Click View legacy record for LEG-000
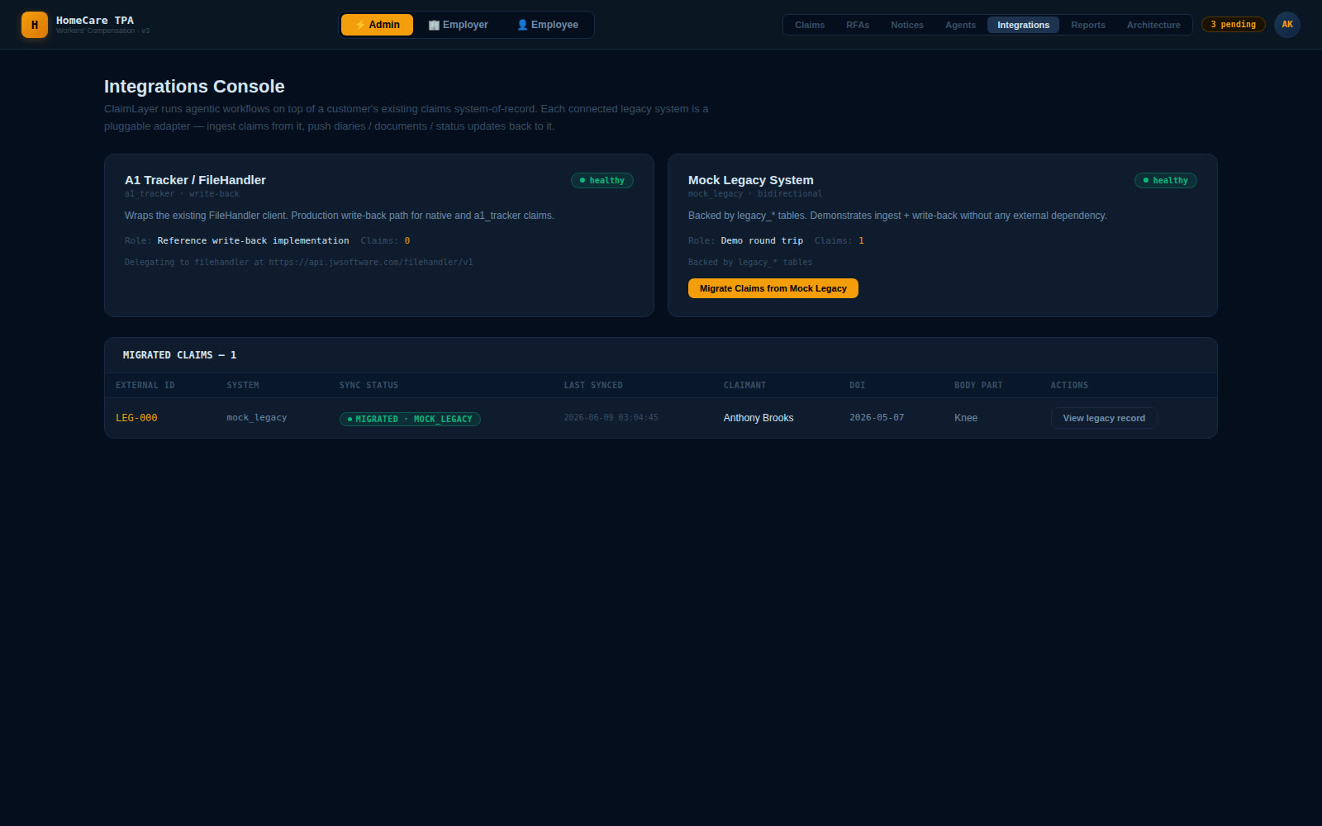The height and width of the screenshot is (826, 1322). pos(1104,418)
